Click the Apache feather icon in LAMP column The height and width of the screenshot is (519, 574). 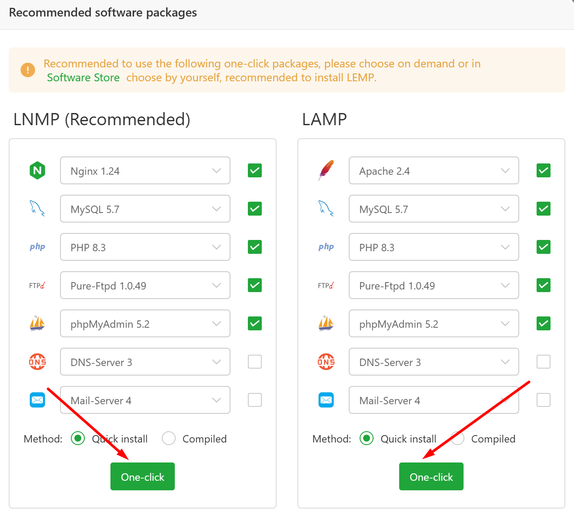[x=326, y=170]
